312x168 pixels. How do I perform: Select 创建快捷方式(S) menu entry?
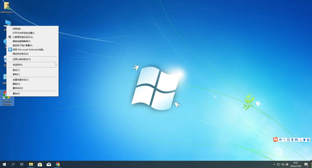click(x=32, y=80)
